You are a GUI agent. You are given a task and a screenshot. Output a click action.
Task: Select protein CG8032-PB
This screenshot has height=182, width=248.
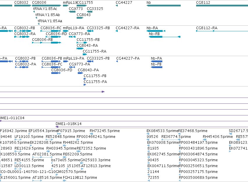(x=22, y=61)
